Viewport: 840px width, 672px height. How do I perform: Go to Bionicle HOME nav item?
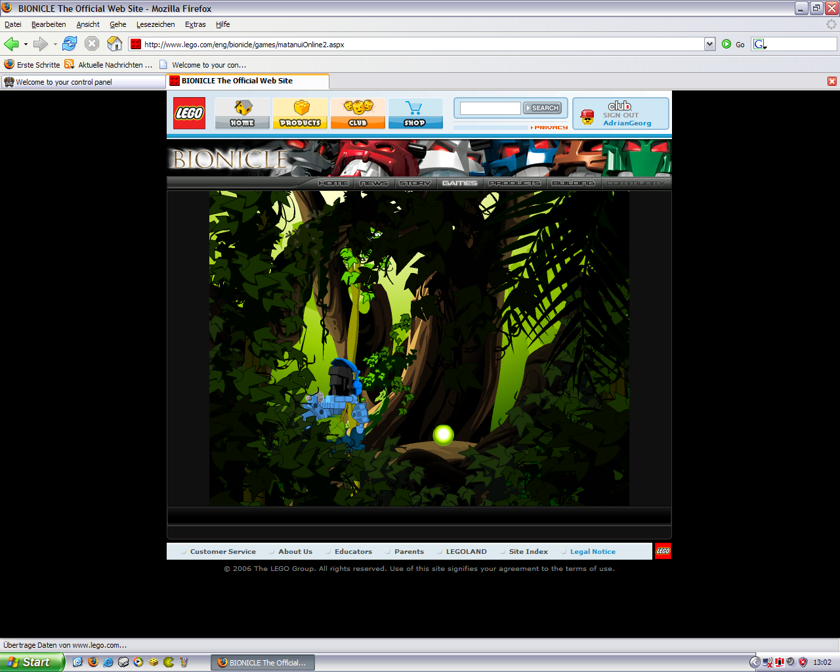(x=333, y=183)
